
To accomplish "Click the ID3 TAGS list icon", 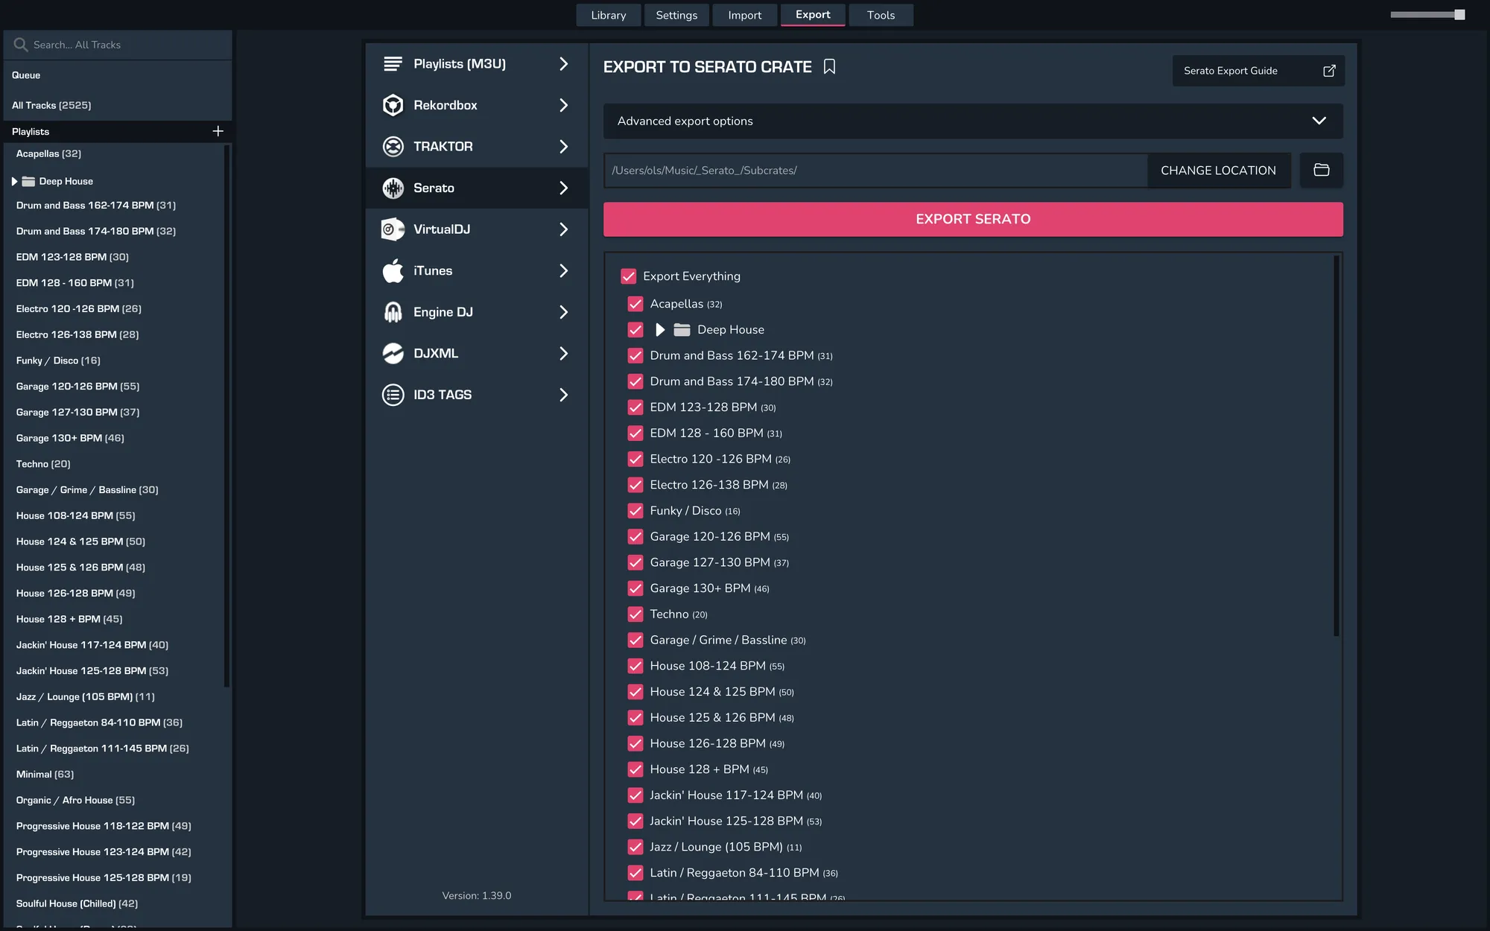I will (393, 395).
